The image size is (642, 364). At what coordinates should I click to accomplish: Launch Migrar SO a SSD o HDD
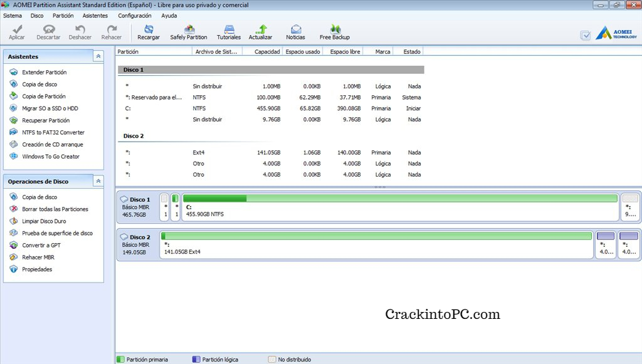[50, 108]
